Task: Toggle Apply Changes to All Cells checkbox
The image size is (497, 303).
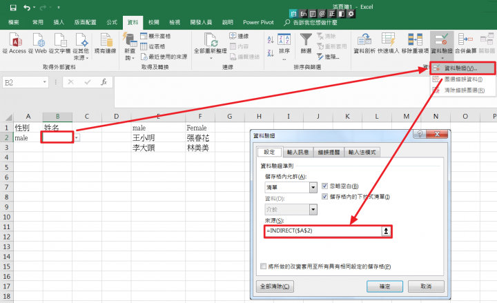Action: [x=263, y=266]
